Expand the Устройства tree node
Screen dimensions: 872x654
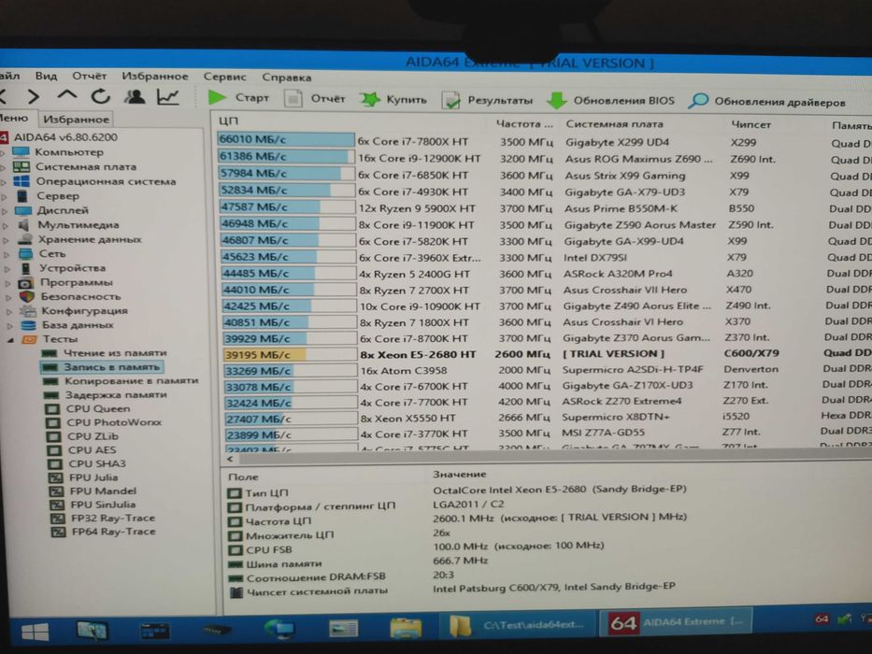tap(7, 268)
